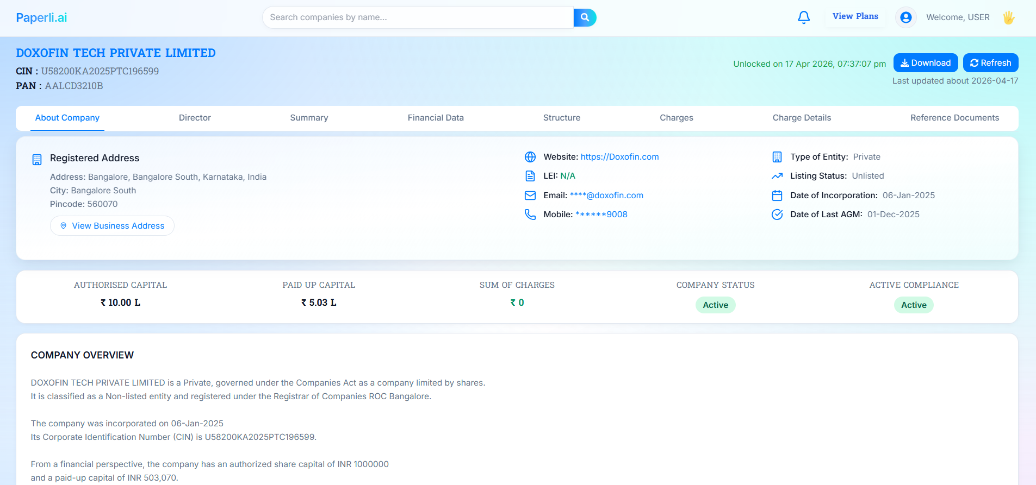Click the COMPANY OVERVIEW heading
This screenshot has width=1036, height=485.
coord(82,355)
